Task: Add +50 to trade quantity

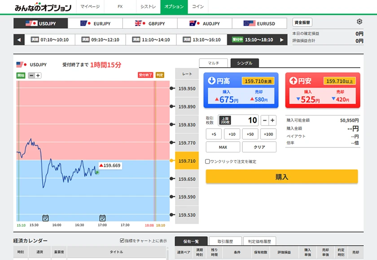Action: 250,134
